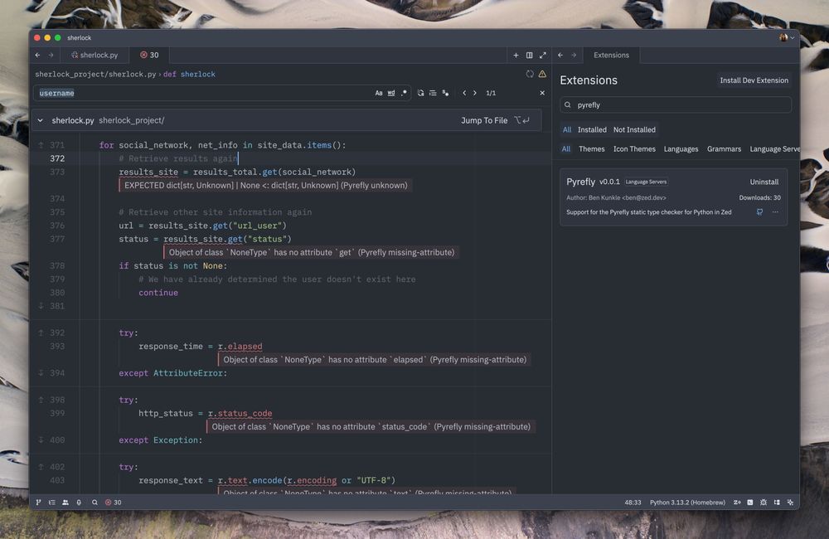The width and height of the screenshot is (829, 539).
Task: Expand excerpt above line 392
Action: pyautogui.click(x=41, y=333)
